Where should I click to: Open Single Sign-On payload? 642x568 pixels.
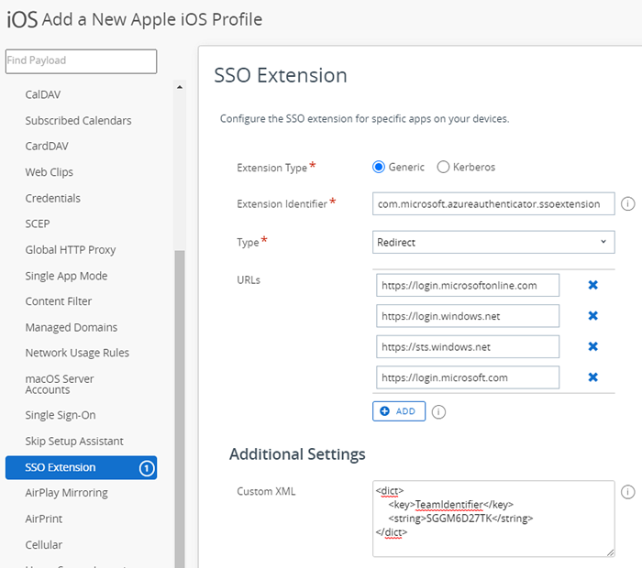[x=61, y=415]
